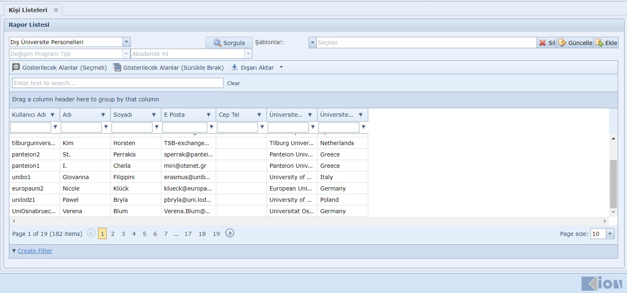Go to next page arrow button

pos(230,233)
